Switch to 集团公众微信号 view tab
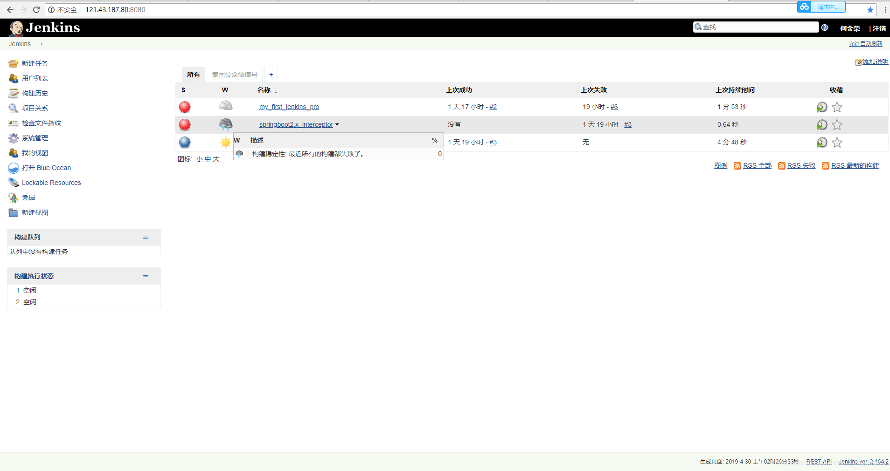 [235, 75]
